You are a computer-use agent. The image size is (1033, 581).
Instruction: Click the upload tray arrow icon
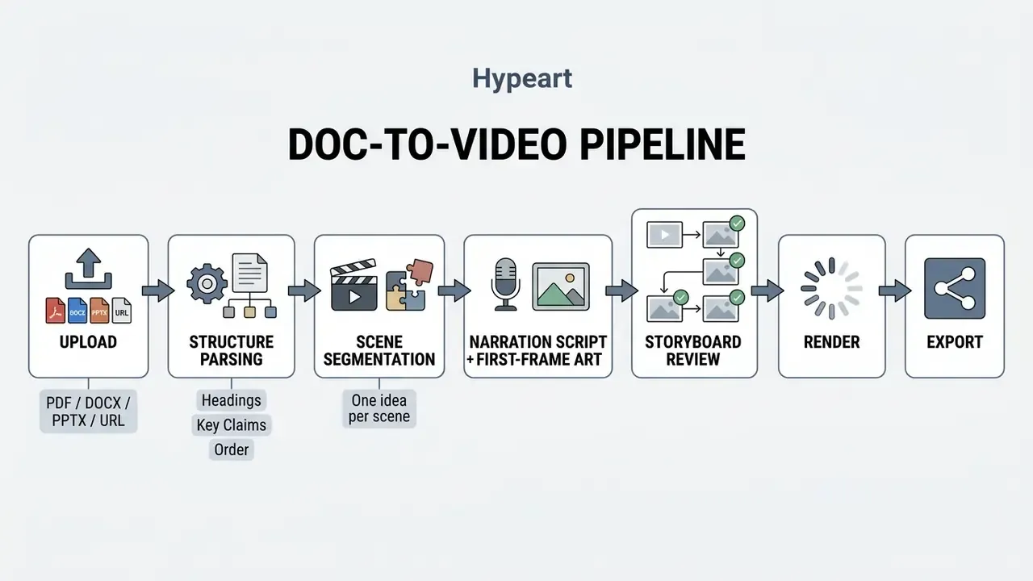[x=89, y=270]
